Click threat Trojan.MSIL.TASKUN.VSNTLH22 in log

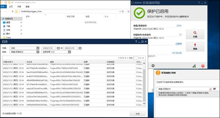pyautogui.click(x=64, y=105)
